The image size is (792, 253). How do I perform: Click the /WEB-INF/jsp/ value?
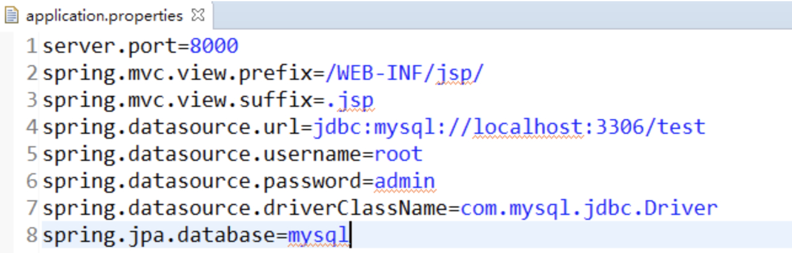(405, 74)
